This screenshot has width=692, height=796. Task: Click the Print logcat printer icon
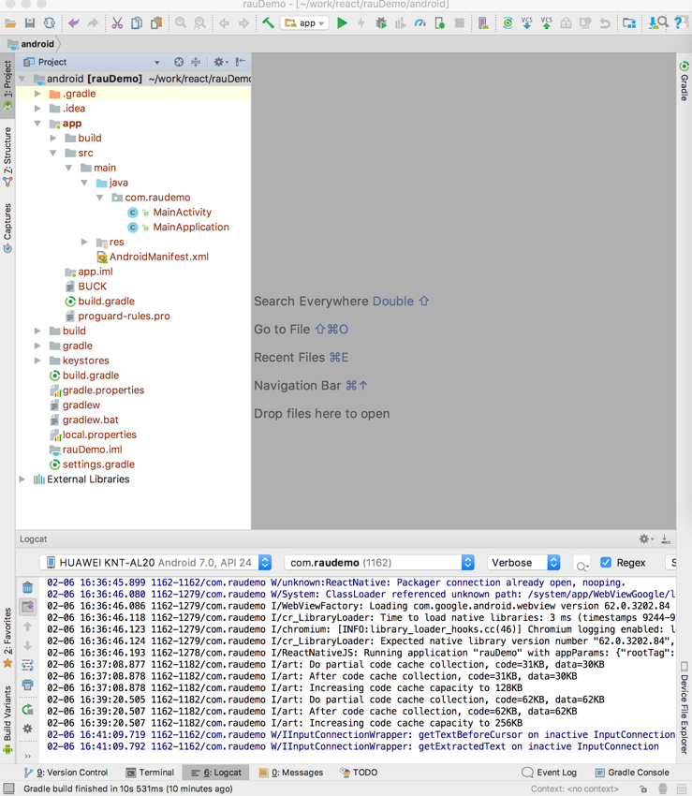(27, 685)
